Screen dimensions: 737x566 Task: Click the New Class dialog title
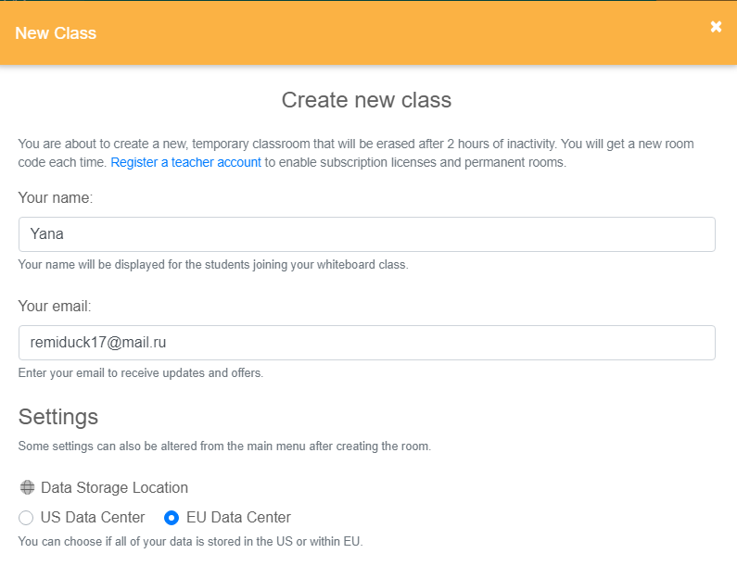(56, 33)
